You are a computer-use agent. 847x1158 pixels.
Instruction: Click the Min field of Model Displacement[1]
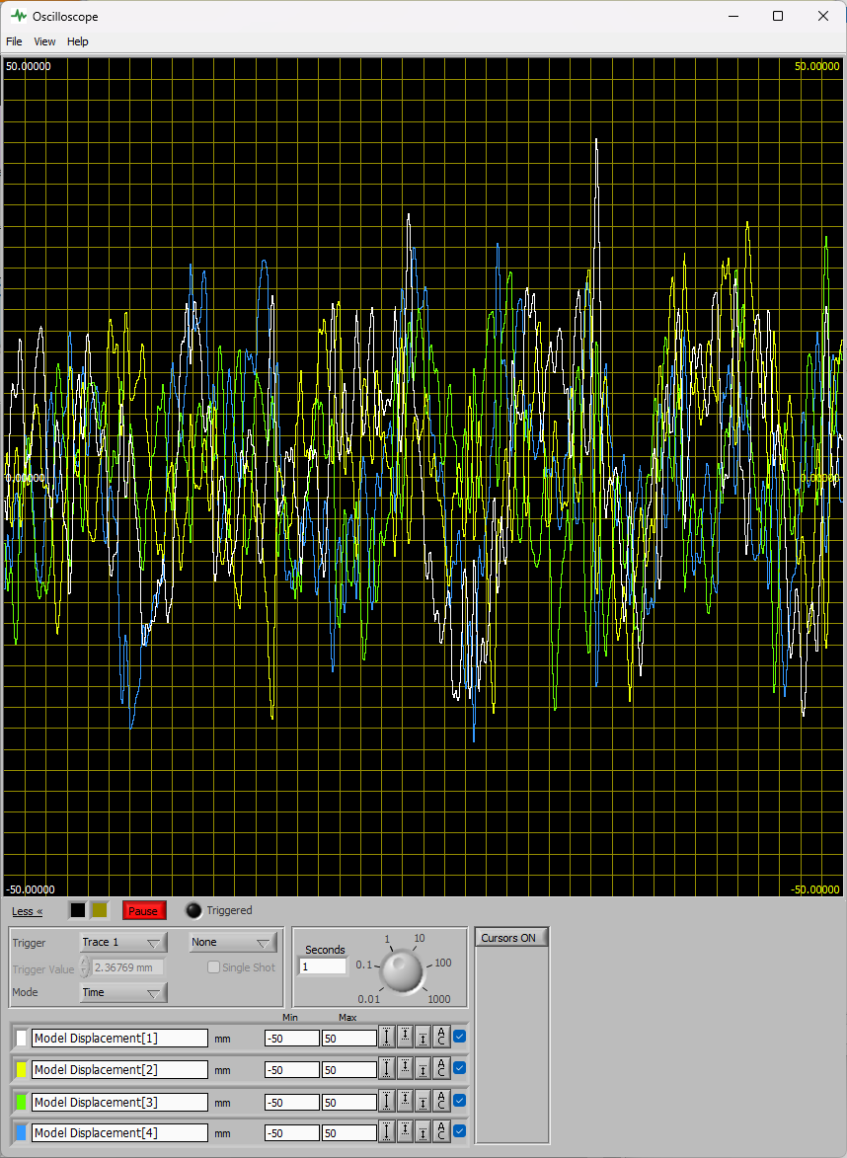(x=291, y=1038)
